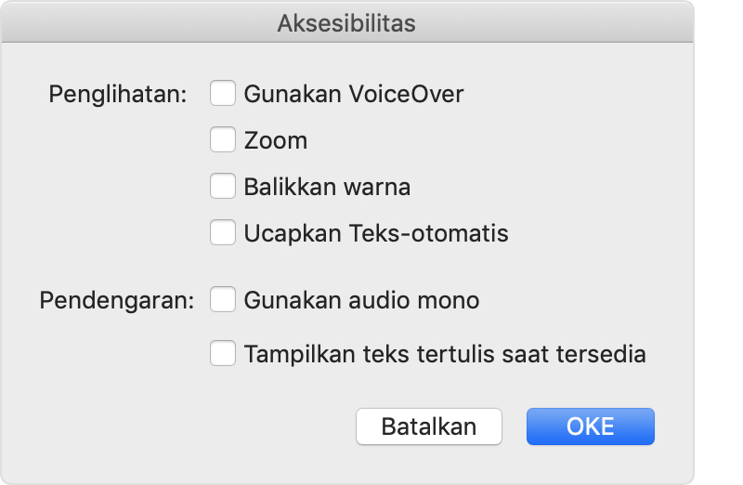The height and width of the screenshot is (485, 743).
Task: Enable the Gunakan VoiceOver checkbox
Action: (x=223, y=94)
